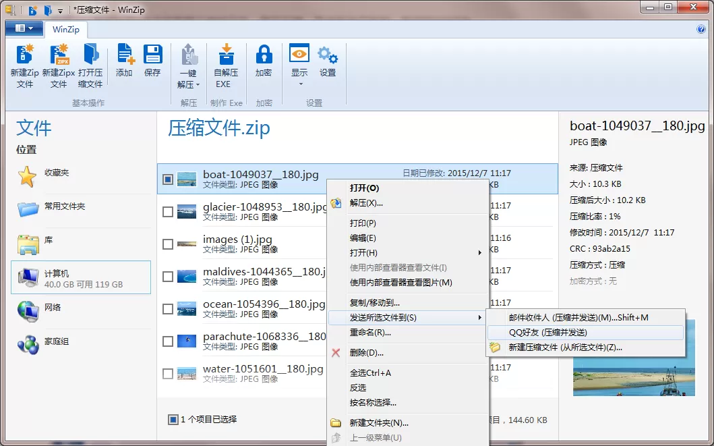Click the Encrypt (加密) lock icon
Image resolution: width=714 pixels, height=446 pixels.
click(264, 54)
